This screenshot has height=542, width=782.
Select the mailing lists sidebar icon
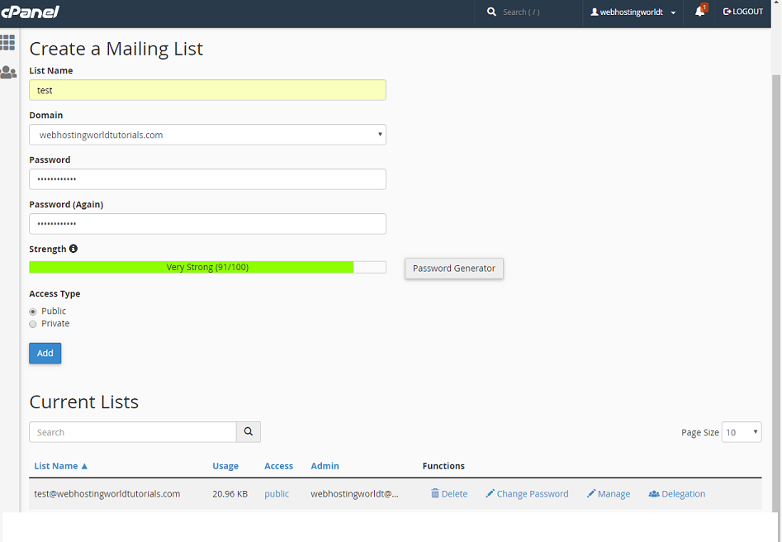click(8, 72)
